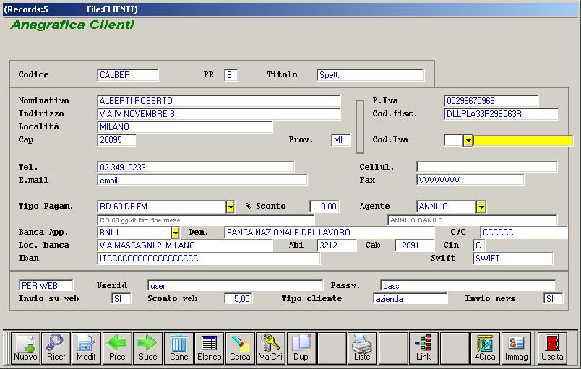Click Sconto web field 5,00
The height and width of the screenshot is (369, 581).
click(238, 298)
